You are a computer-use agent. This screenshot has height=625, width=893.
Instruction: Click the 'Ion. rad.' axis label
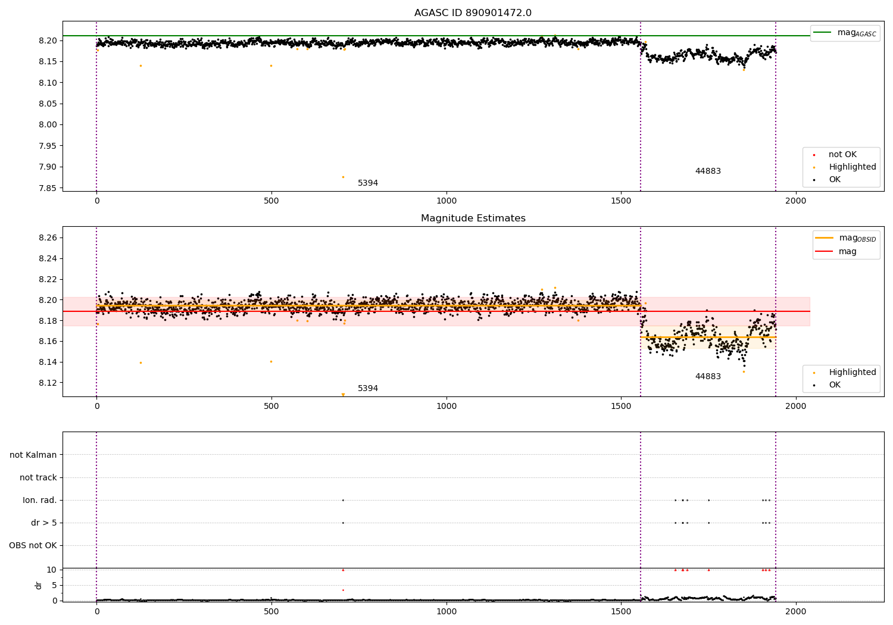point(40,501)
